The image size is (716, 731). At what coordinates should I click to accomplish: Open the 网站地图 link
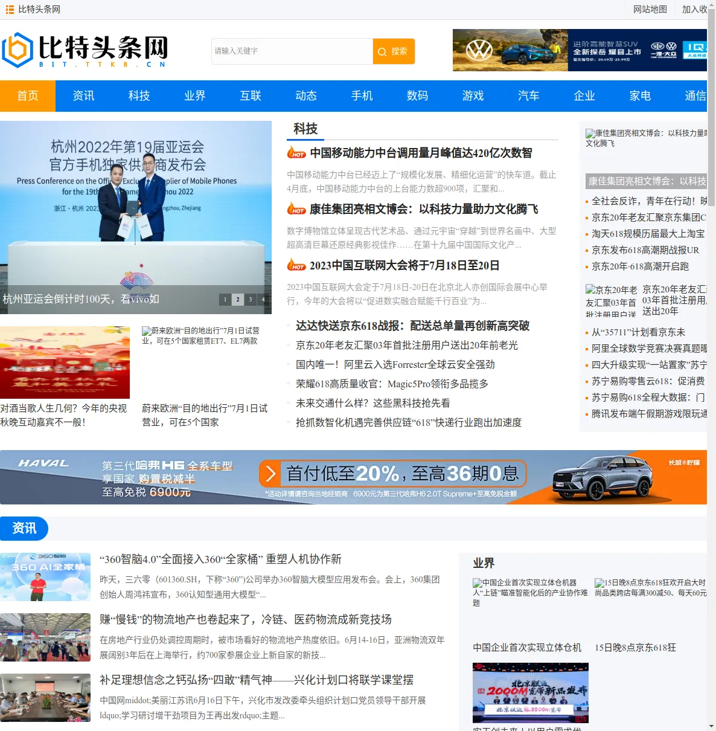pos(650,10)
